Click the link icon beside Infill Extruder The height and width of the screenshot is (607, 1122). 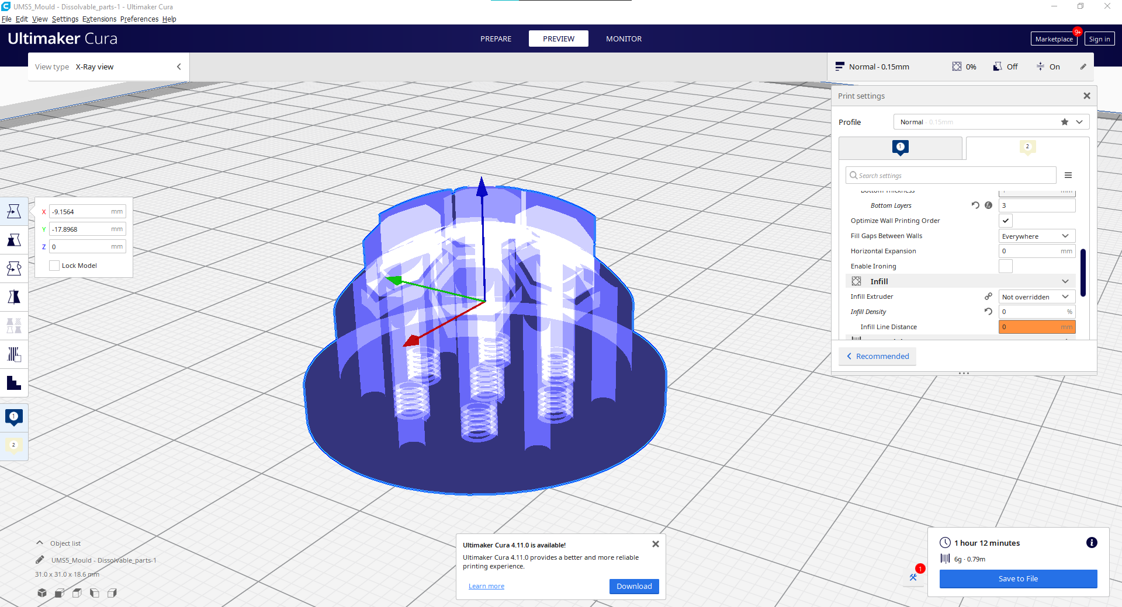pos(989,296)
